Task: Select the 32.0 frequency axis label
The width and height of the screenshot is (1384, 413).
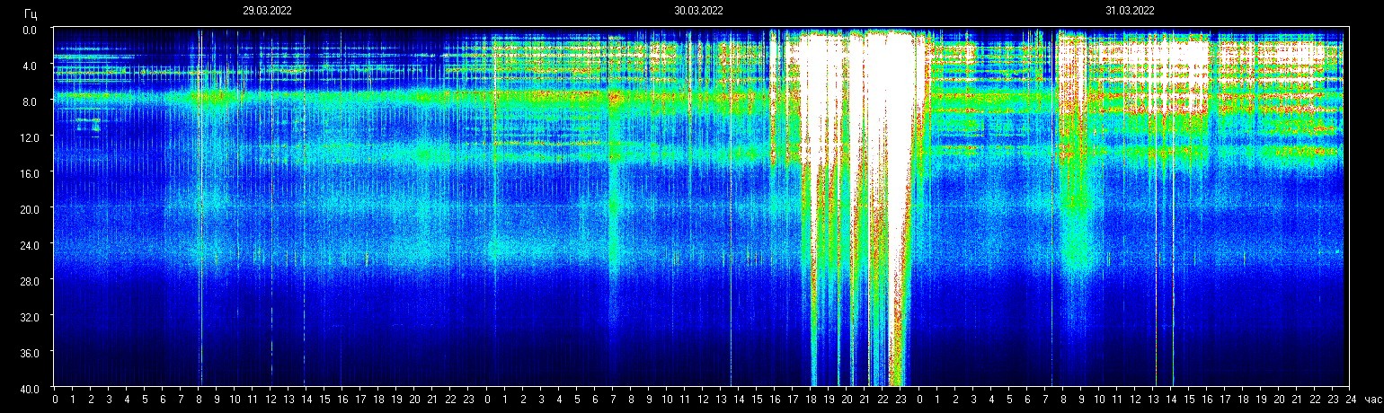Action: pyautogui.click(x=29, y=316)
